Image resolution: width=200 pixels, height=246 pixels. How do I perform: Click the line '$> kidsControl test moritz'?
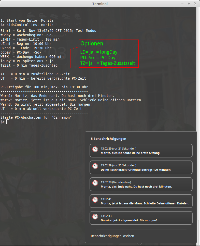click(x=27, y=25)
